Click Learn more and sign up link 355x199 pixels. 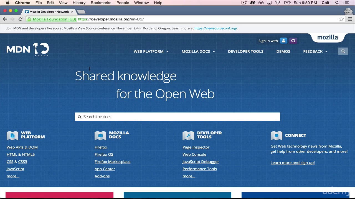click(293, 163)
